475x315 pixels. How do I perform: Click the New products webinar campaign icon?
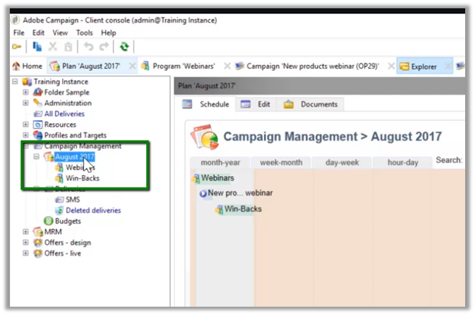[x=203, y=193]
